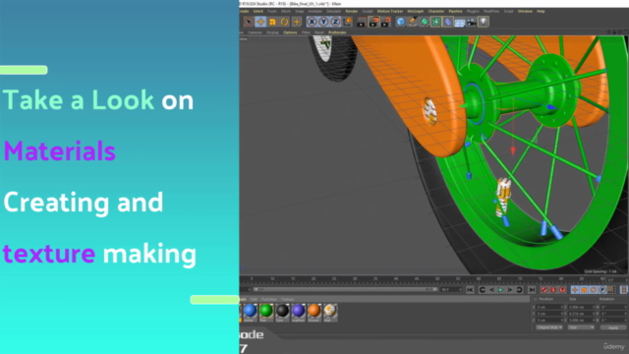Open the Motion Tracker menu
Screen dimensions: 629x354
point(390,11)
